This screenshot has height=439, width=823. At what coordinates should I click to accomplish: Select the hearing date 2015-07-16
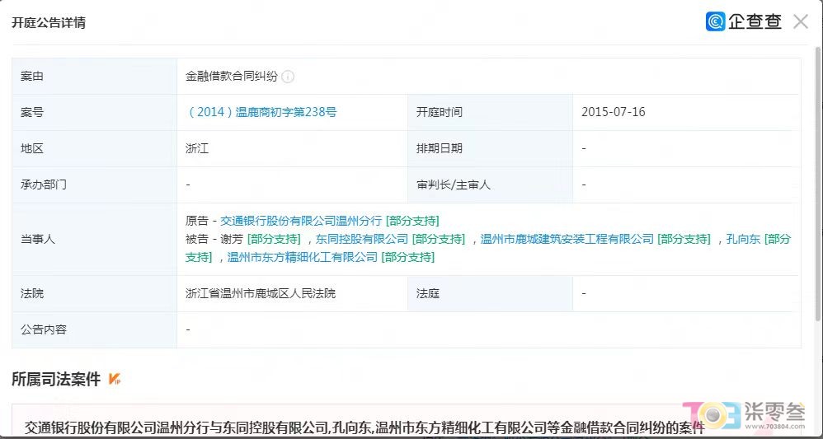point(613,112)
